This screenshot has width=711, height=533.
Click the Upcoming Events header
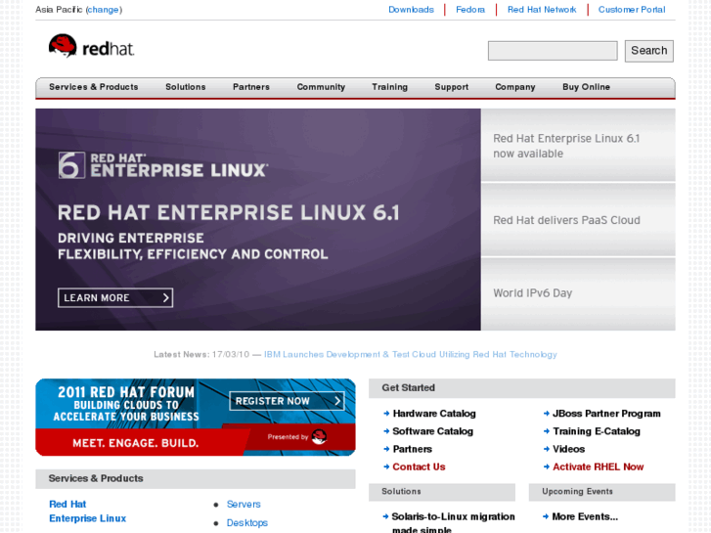click(601, 492)
